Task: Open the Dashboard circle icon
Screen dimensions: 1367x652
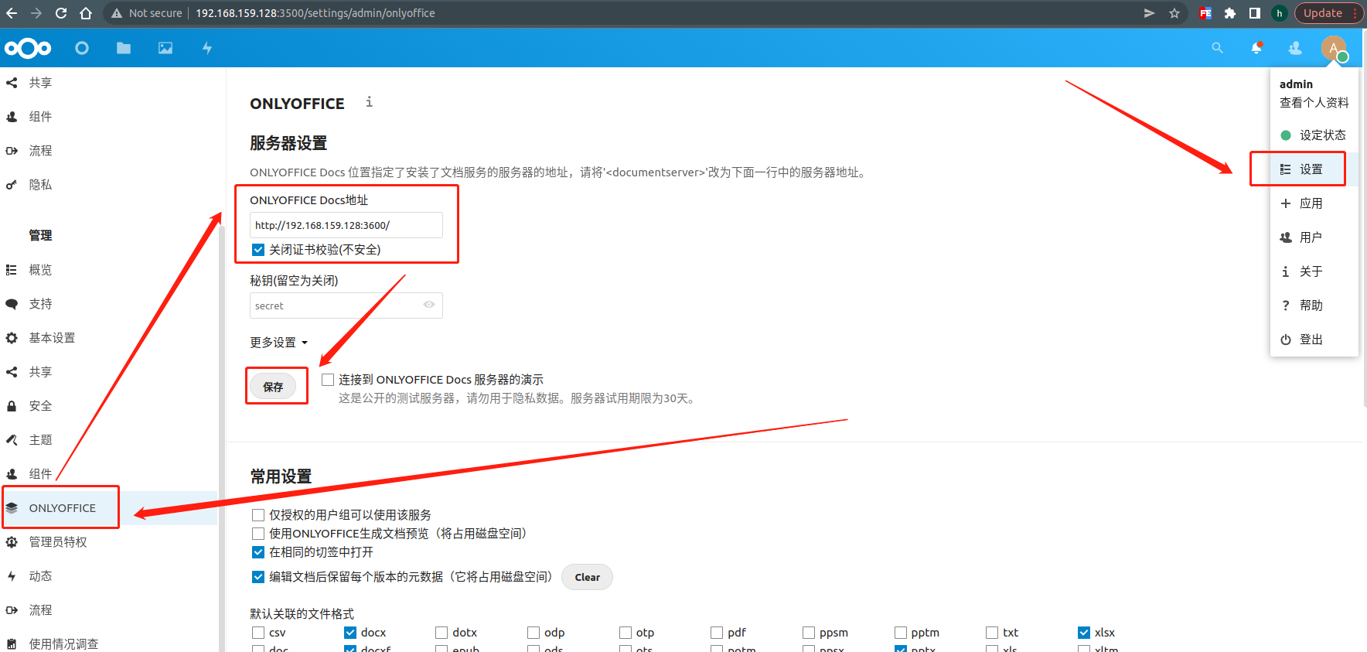Action: 82,48
